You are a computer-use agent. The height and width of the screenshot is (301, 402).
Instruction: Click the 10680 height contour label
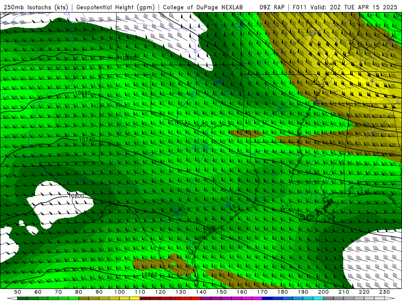click(x=83, y=93)
